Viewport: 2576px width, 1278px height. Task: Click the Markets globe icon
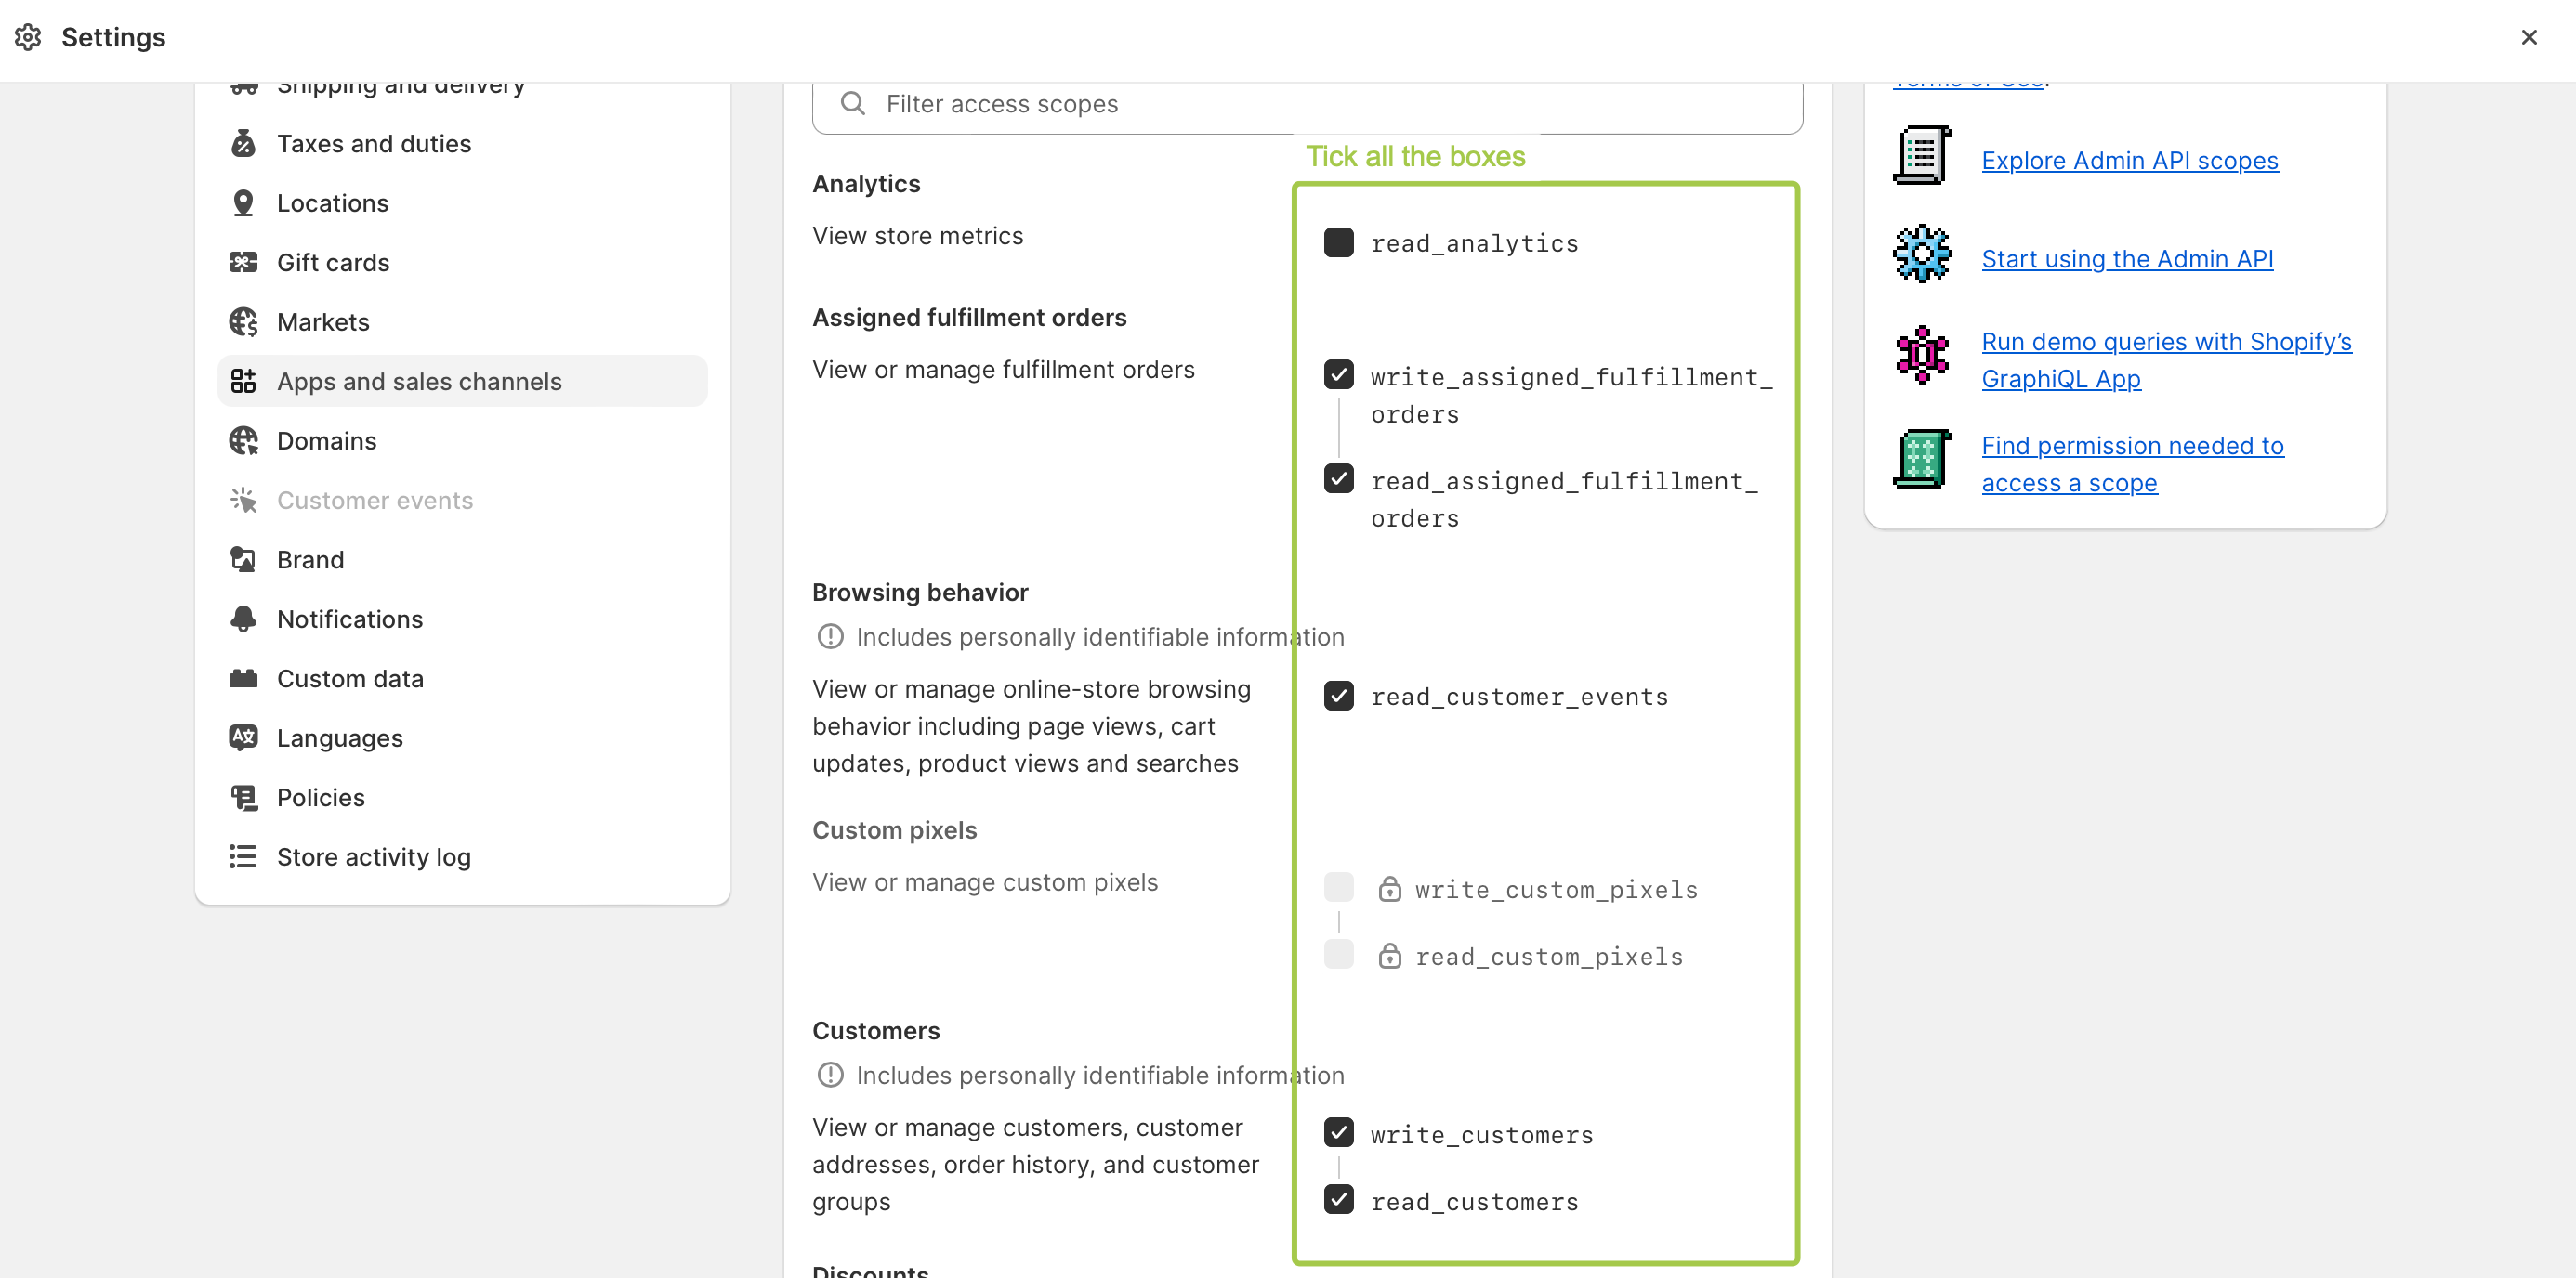tap(243, 321)
